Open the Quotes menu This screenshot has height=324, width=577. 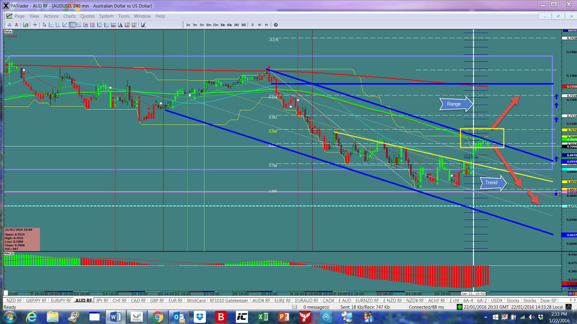pyautogui.click(x=87, y=16)
